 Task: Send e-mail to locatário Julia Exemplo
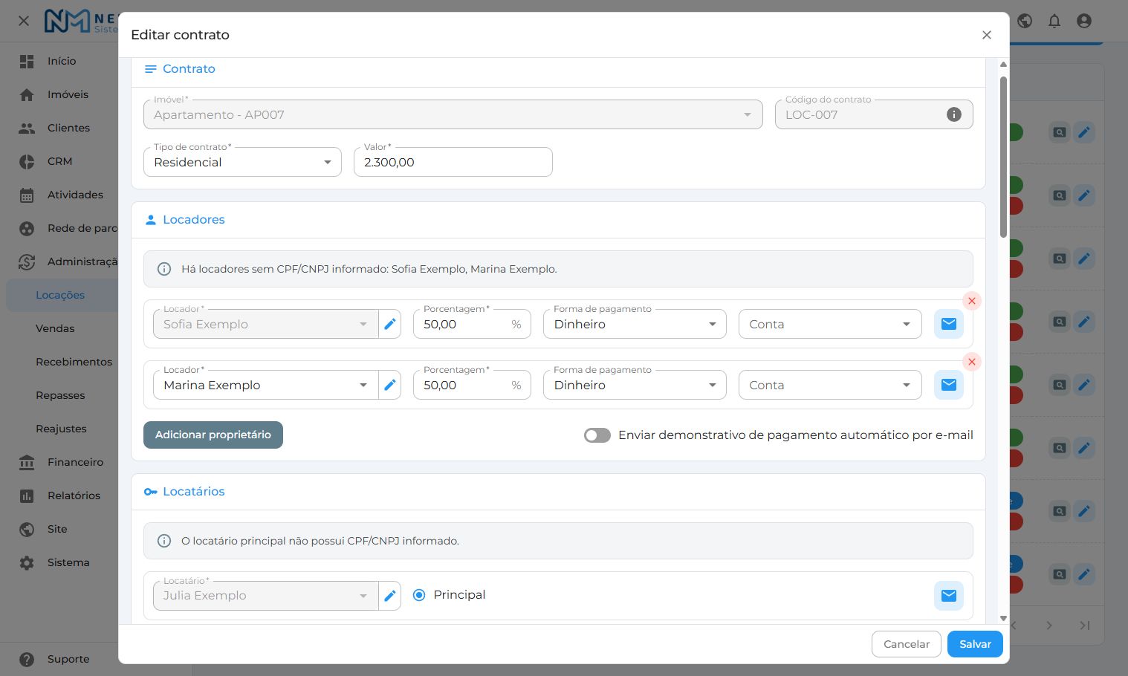tap(949, 595)
